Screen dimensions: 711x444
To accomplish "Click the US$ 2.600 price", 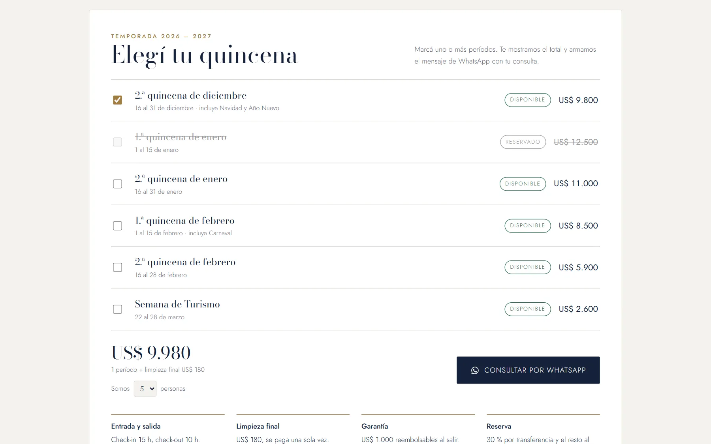I will point(578,309).
